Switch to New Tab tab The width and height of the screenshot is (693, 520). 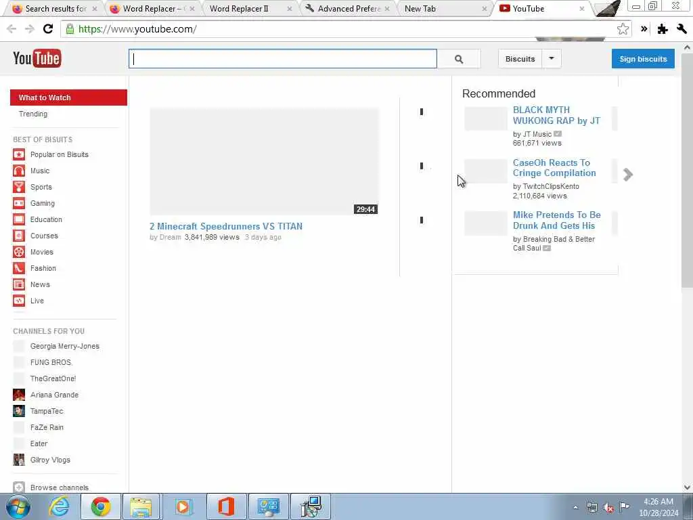pyautogui.click(x=445, y=8)
